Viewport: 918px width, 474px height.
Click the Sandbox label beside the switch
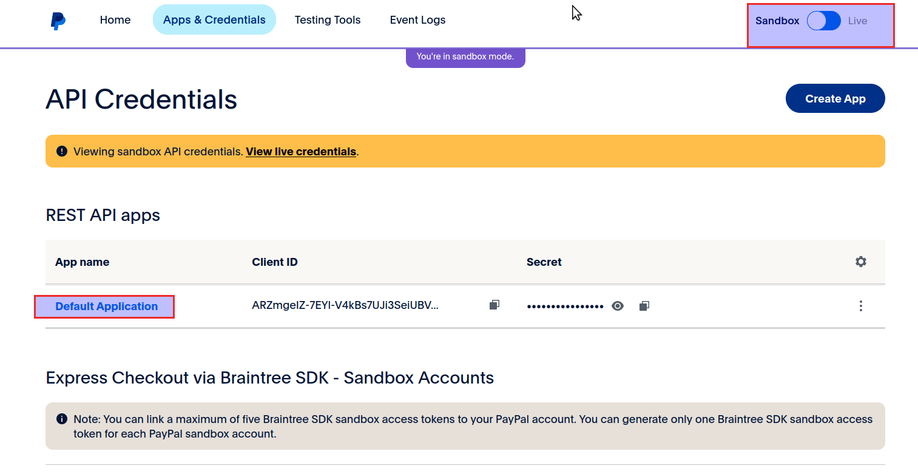coord(777,21)
